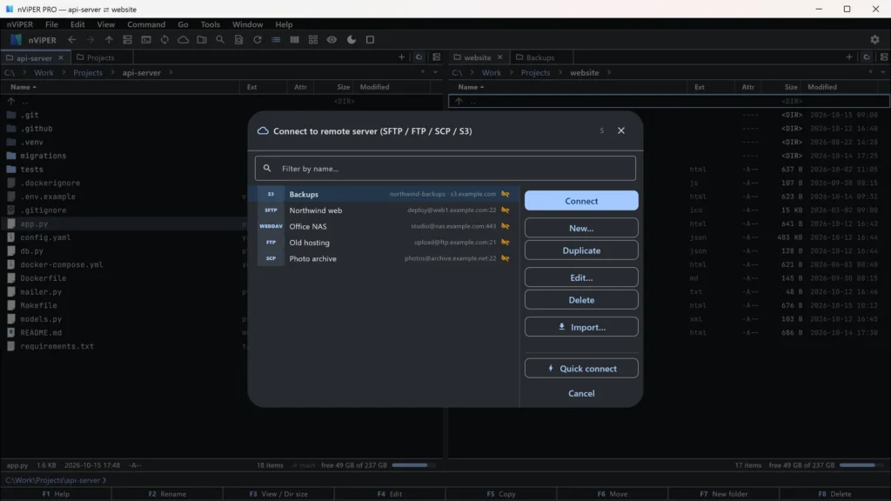The height and width of the screenshot is (501, 891).
Task: Open settings gear at top right
Action: tap(874, 40)
